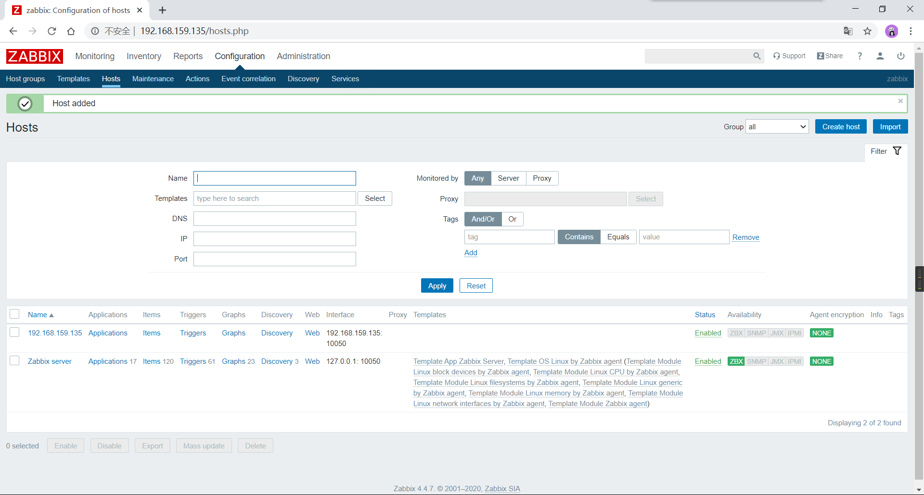Viewport: 924px width, 495px height.
Task: Toggle the Filter funnel icon
Action: click(x=897, y=151)
